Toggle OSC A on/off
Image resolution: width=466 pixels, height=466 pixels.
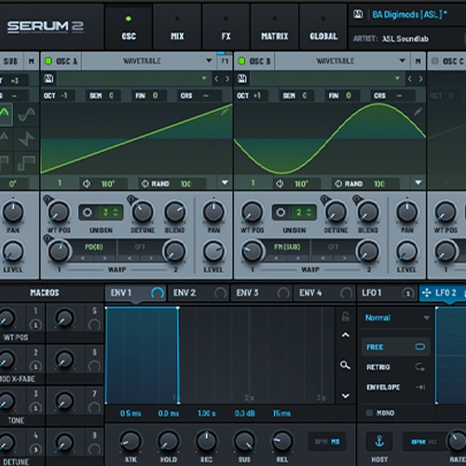[x=48, y=61]
